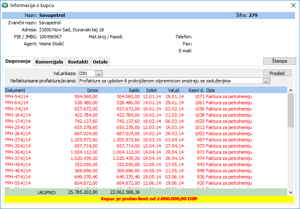
Task: Click the Izdat column header
Action: click(151, 90)
